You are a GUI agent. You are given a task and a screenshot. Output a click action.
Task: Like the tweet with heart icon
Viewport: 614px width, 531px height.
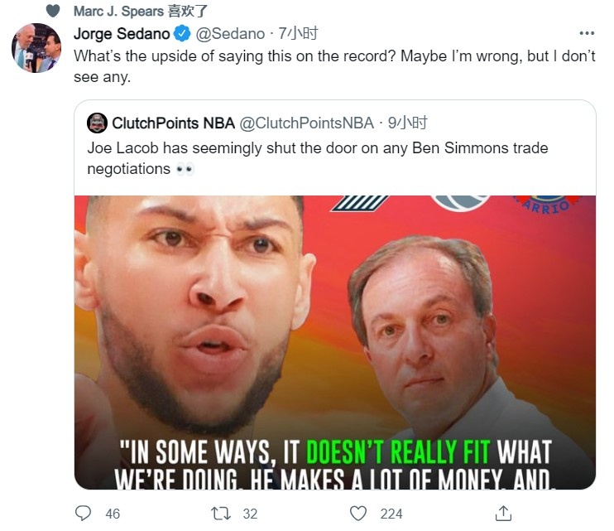(x=357, y=513)
